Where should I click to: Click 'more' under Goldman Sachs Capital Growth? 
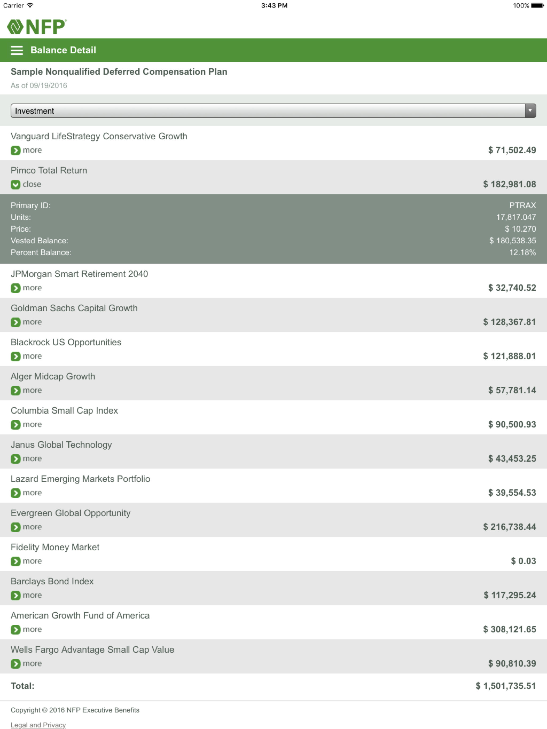32,322
